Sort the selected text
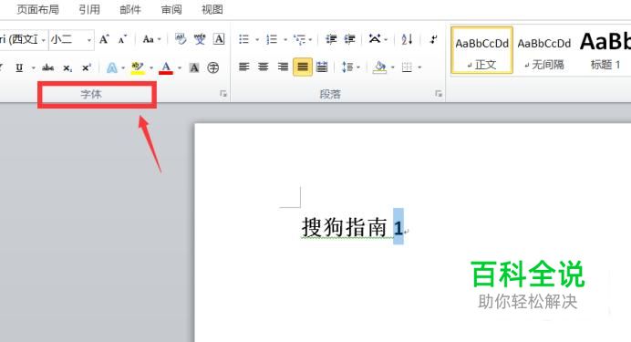Screen dimensions: 631x342 [x=407, y=39]
